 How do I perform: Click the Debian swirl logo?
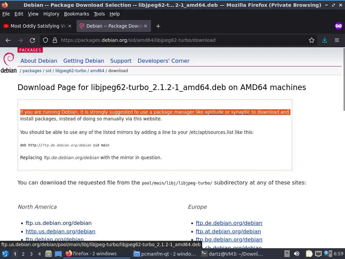[x=8, y=59]
